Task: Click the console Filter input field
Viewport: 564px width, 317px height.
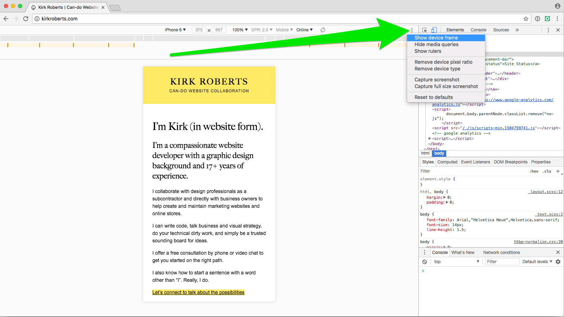Action: pos(502,262)
